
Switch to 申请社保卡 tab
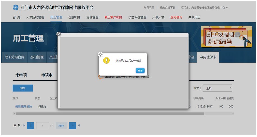point(208,57)
